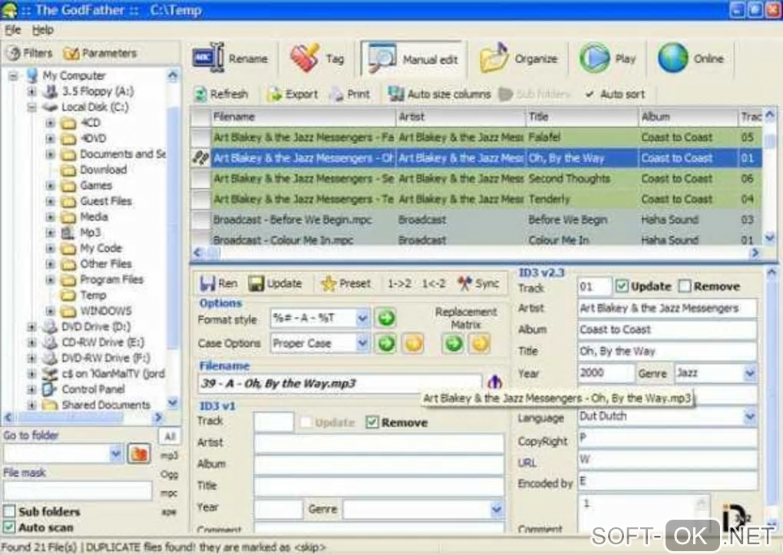Expand the DVD Drive (D:) node
The image size is (783, 555).
32,327
